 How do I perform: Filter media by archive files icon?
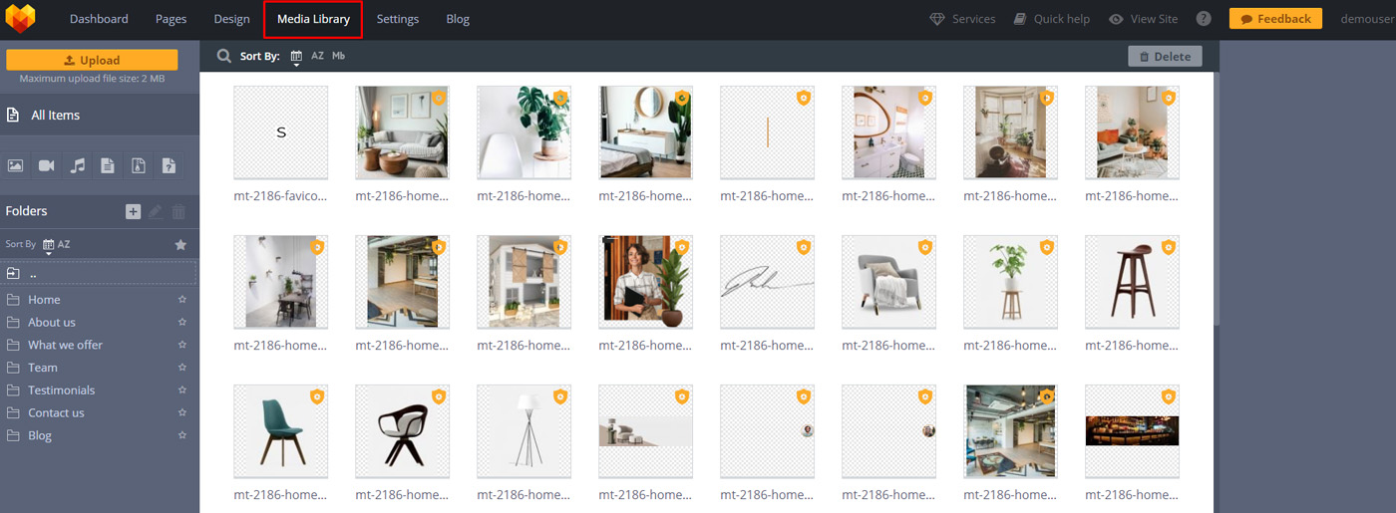139,165
